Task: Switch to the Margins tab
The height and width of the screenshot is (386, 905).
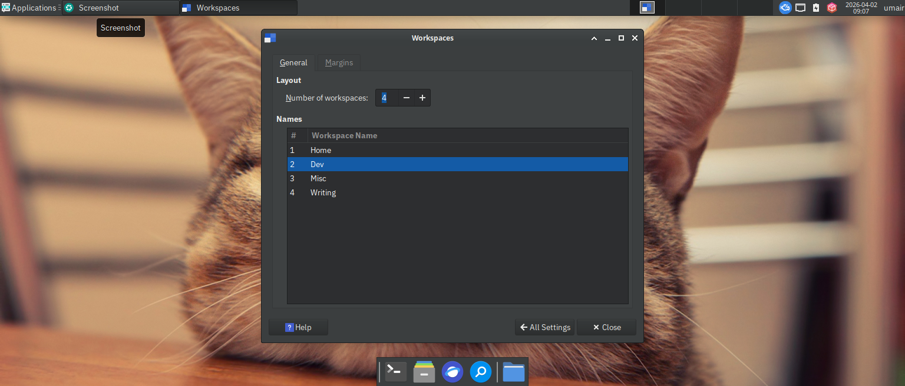Action: pyautogui.click(x=339, y=62)
